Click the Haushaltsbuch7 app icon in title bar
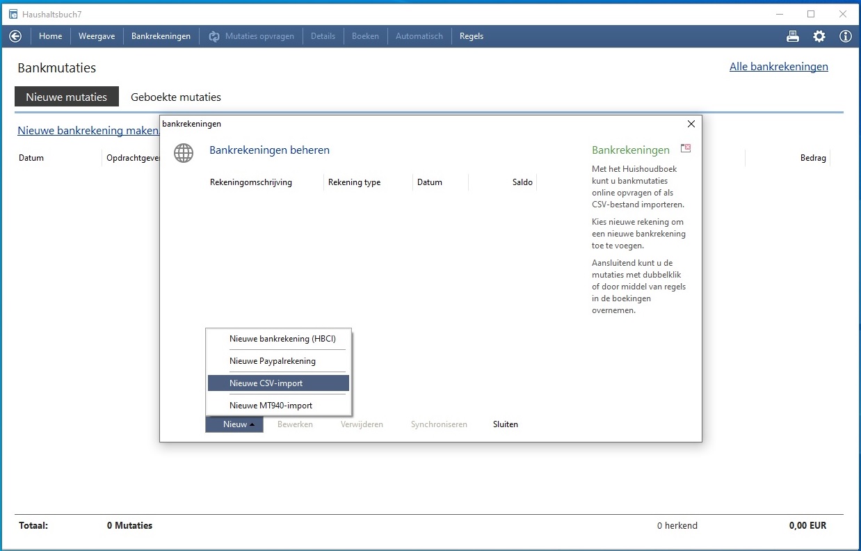Viewport: 861px width, 551px height. click(x=13, y=14)
